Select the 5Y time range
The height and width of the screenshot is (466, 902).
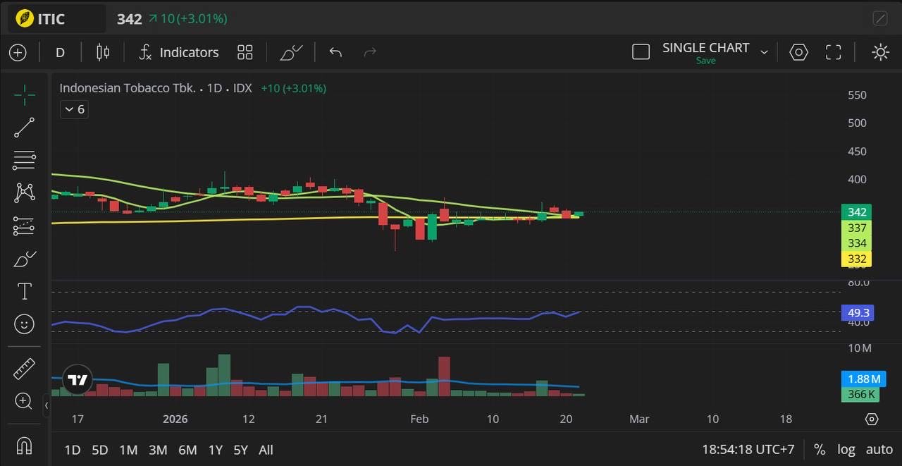click(x=241, y=450)
